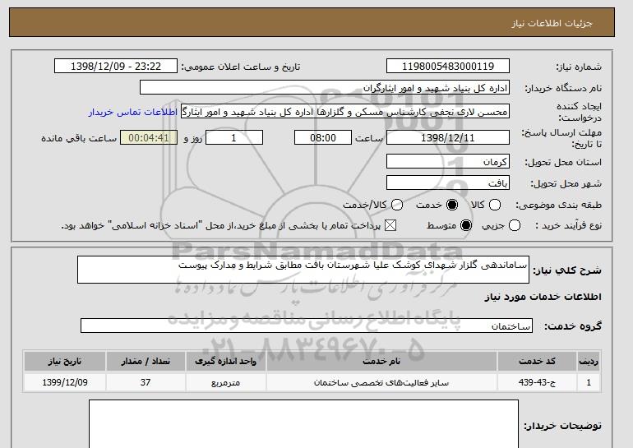
Task: Select the کالا radio button
Action: 495,205
